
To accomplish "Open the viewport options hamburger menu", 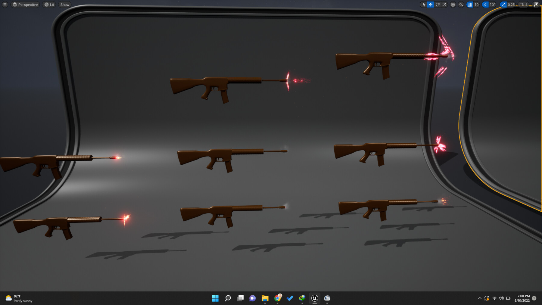I will pos(5,5).
